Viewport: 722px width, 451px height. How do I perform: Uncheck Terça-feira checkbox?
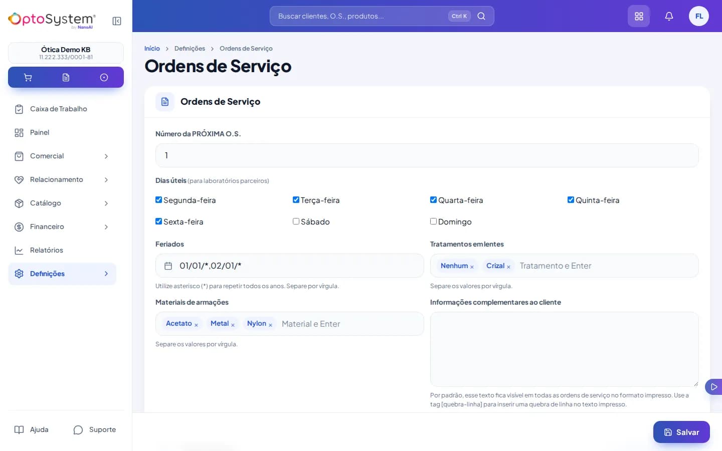tap(296, 199)
